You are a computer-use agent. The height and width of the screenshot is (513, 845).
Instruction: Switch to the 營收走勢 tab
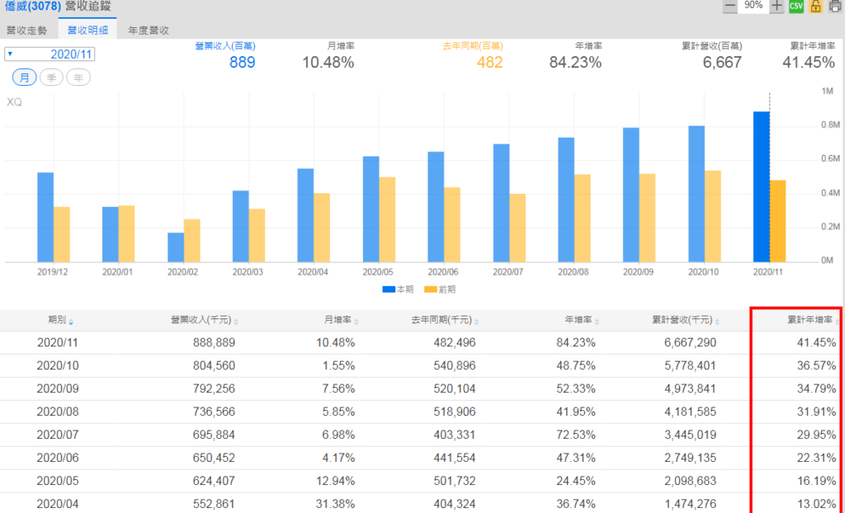point(27,31)
